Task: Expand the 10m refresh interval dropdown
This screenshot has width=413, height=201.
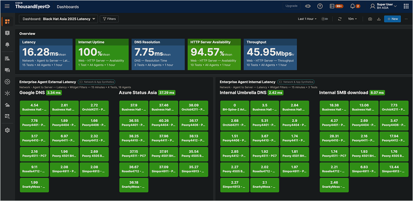Action: 352,19
